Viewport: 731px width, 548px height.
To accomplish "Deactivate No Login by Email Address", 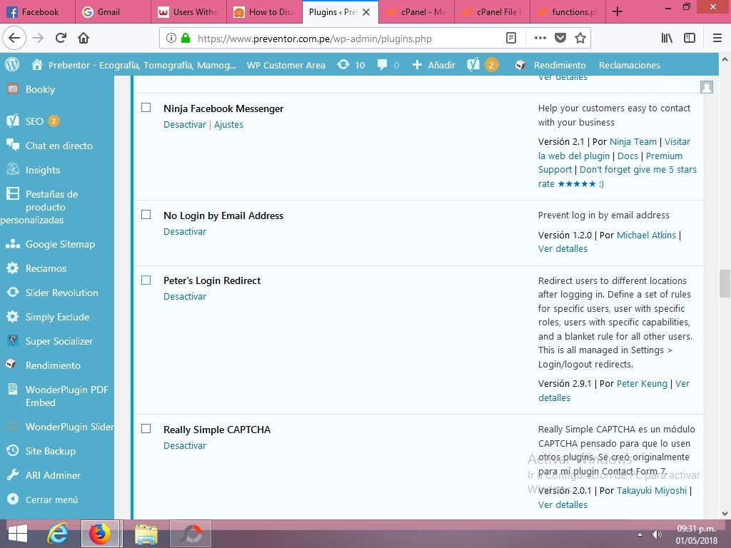I will 185,232.
